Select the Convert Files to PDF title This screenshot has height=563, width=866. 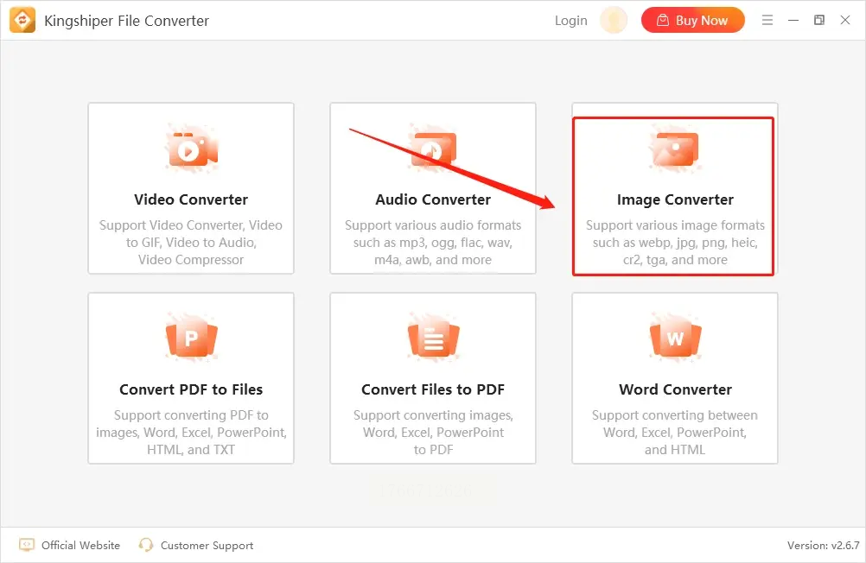[433, 389]
